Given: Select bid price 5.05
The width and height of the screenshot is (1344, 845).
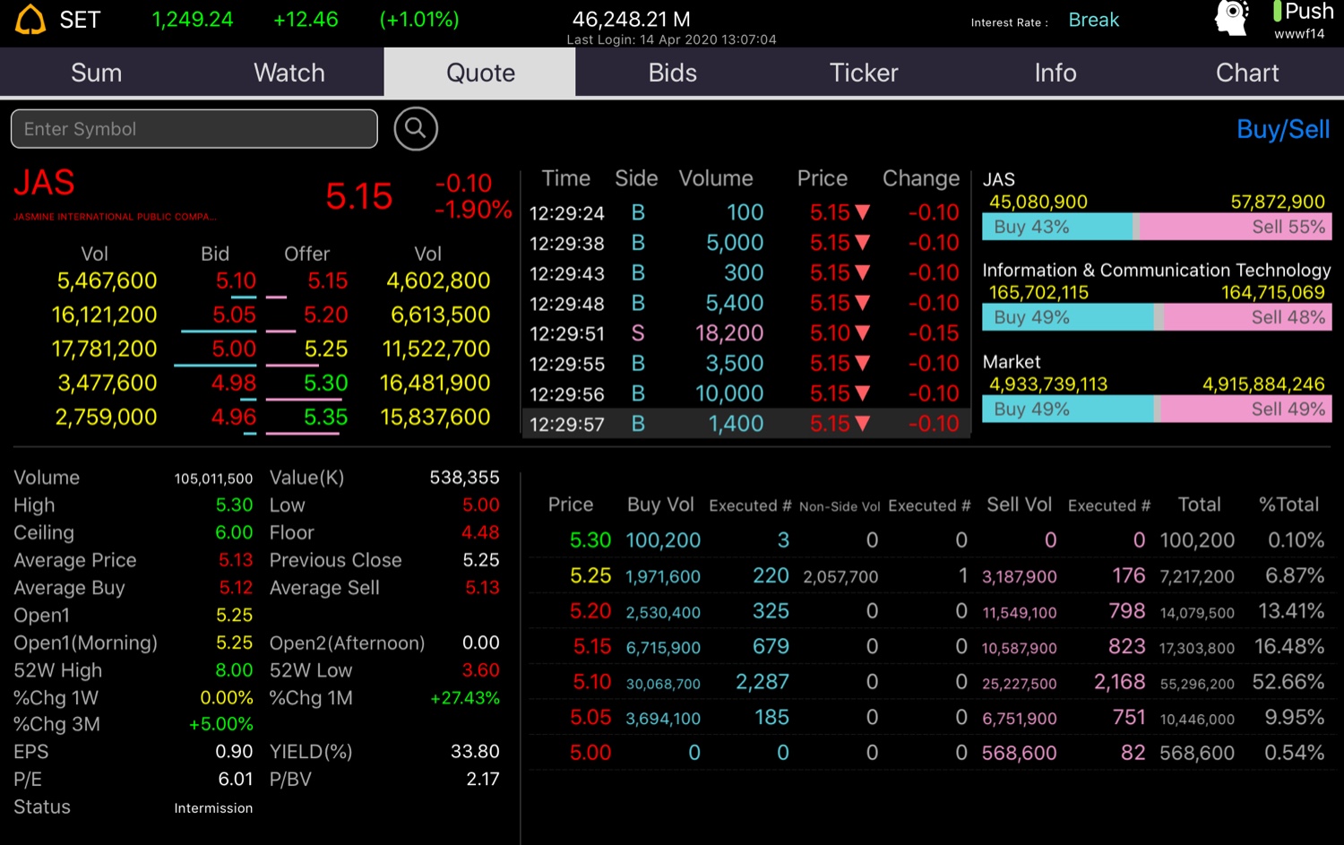Looking at the screenshot, I should (x=234, y=315).
